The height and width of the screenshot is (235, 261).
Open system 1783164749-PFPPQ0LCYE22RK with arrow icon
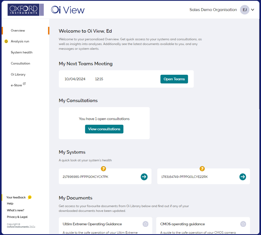pos(242,177)
